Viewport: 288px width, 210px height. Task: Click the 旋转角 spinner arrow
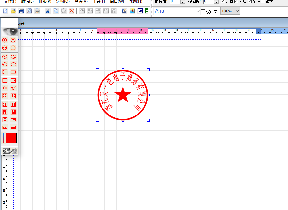click(183, 2)
